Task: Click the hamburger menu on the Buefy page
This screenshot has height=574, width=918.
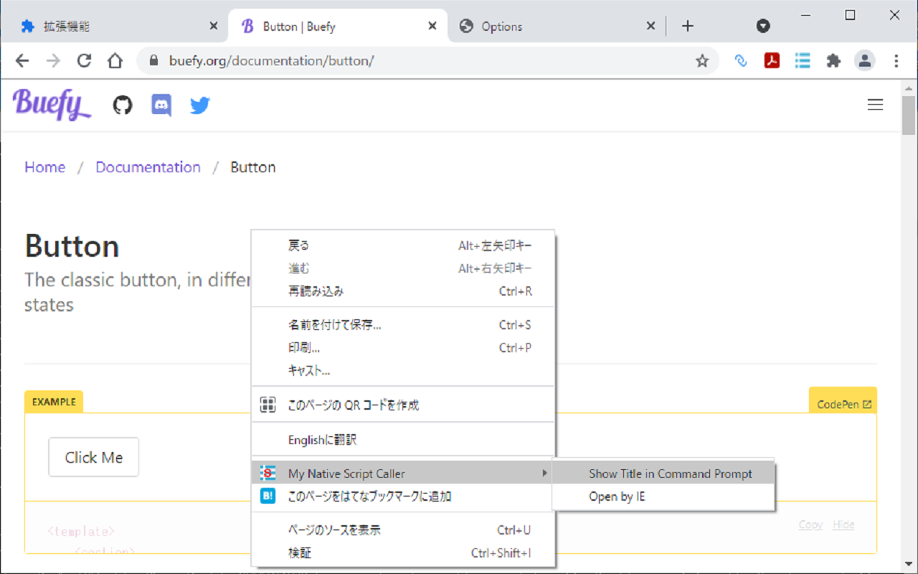Action: tap(875, 104)
